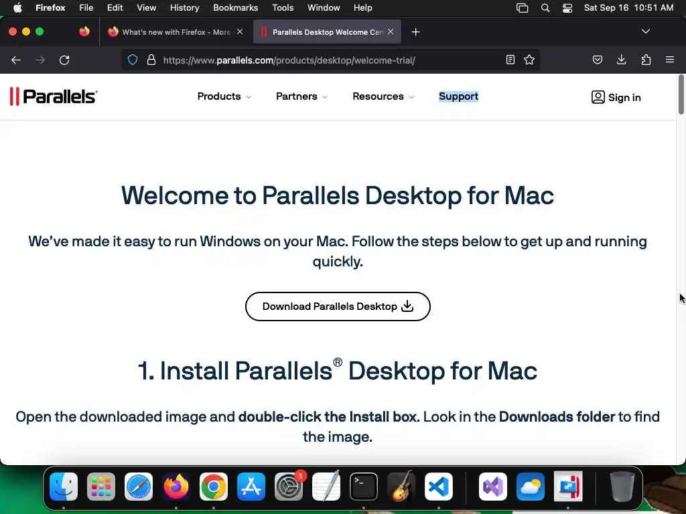
Task: Open System Settings with red badge
Action: pyautogui.click(x=289, y=487)
